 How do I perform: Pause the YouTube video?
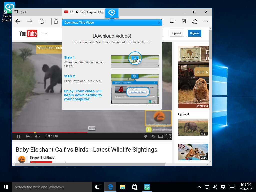click(x=19, y=136)
